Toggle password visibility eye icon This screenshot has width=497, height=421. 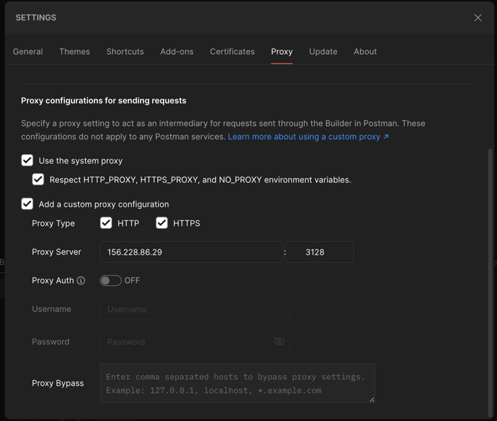279,342
